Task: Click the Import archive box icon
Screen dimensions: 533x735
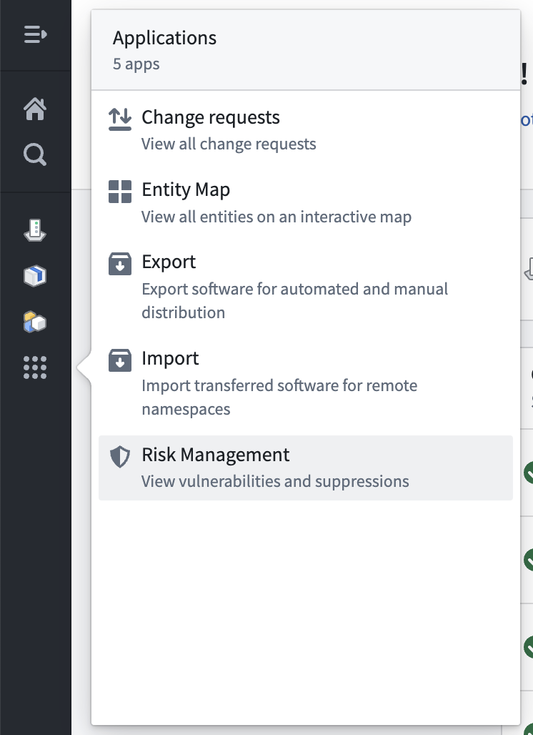Action: (x=120, y=360)
